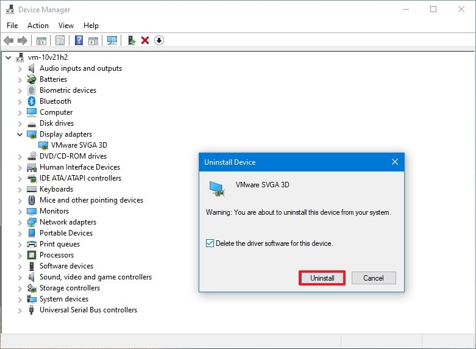Select the Portable Devices label
The image size is (476, 349).
click(66, 233)
